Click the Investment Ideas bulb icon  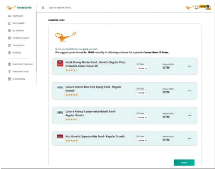[x=9, y=71]
